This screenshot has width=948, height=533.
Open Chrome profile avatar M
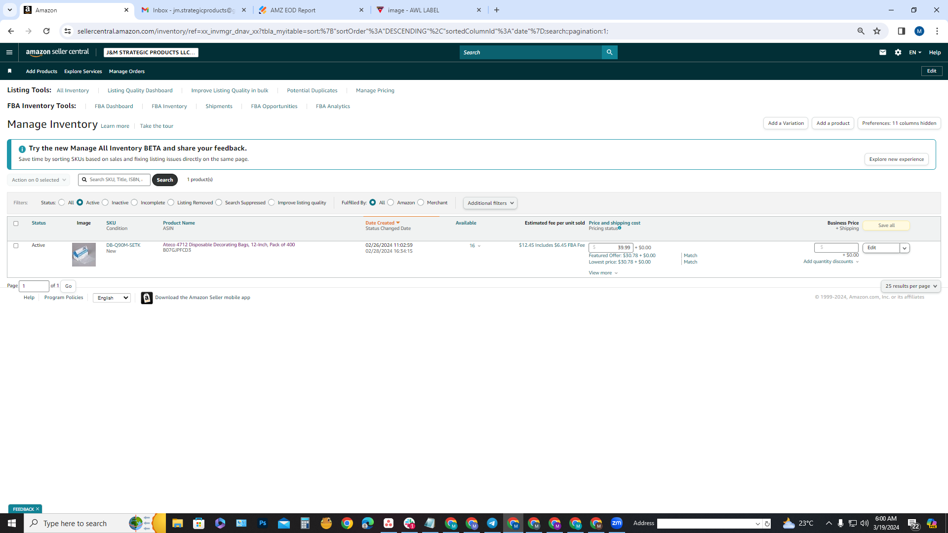(919, 31)
